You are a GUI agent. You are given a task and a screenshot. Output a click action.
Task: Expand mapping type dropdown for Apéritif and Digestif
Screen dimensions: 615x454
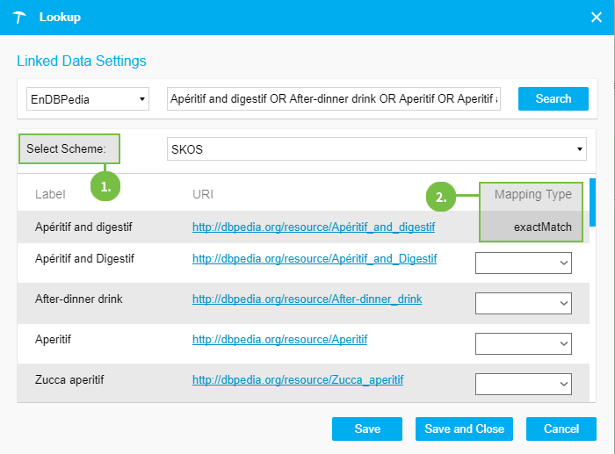pyautogui.click(x=523, y=263)
